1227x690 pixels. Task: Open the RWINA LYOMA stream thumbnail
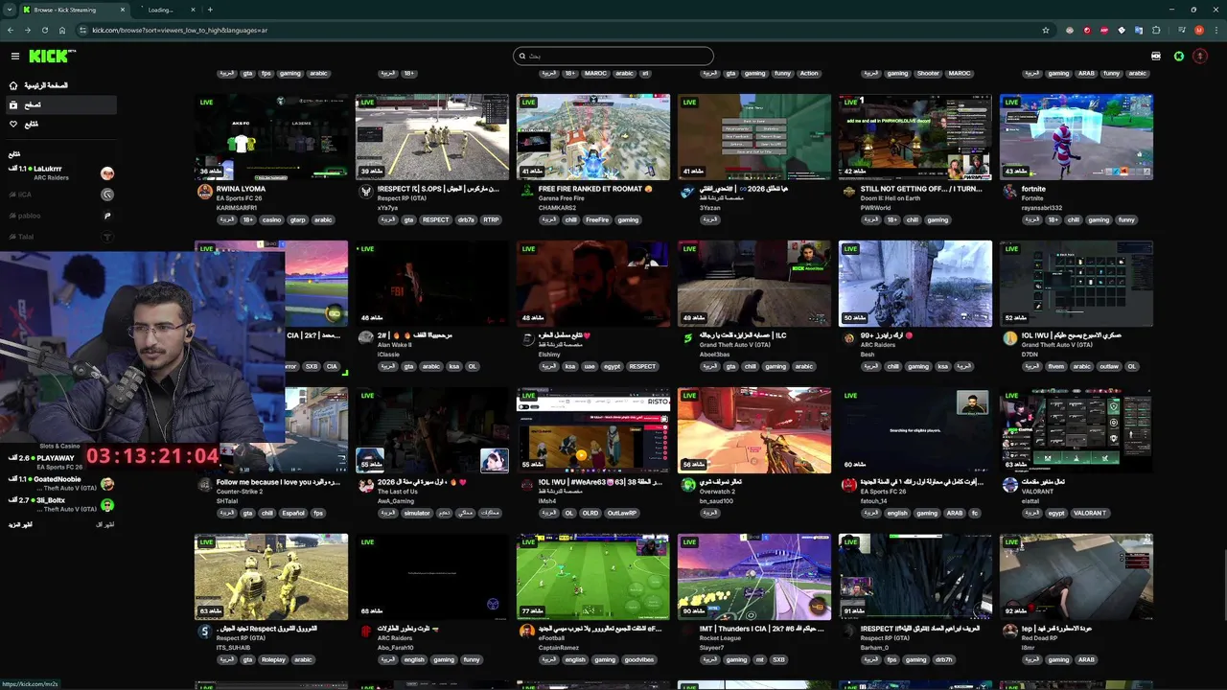pyautogui.click(x=271, y=137)
